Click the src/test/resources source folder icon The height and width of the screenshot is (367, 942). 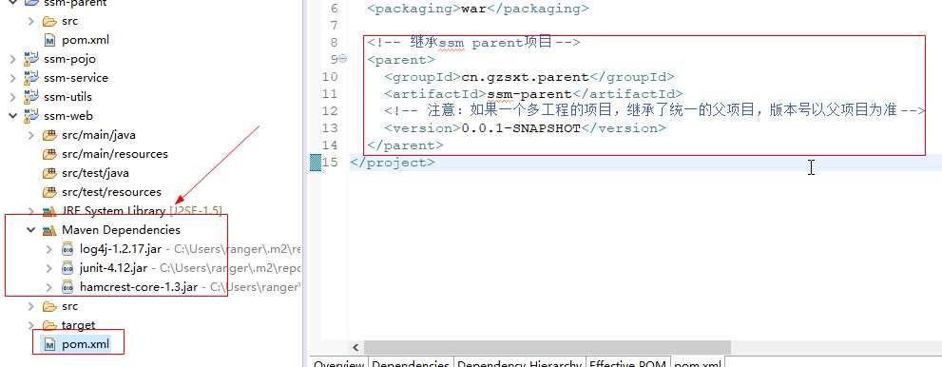(x=49, y=192)
